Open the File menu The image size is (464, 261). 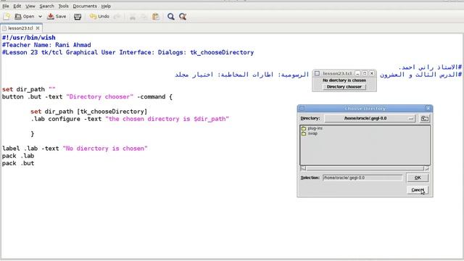pyautogui.click(x=6, y=6)
